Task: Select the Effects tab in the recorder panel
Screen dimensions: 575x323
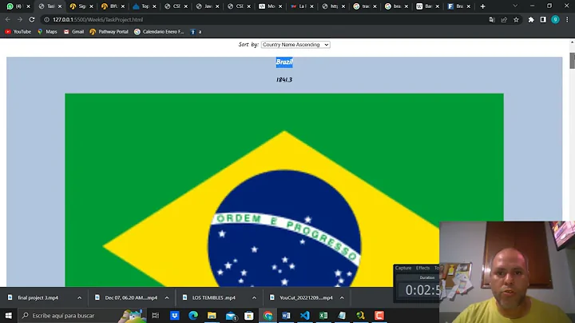Action: point(422,268)
